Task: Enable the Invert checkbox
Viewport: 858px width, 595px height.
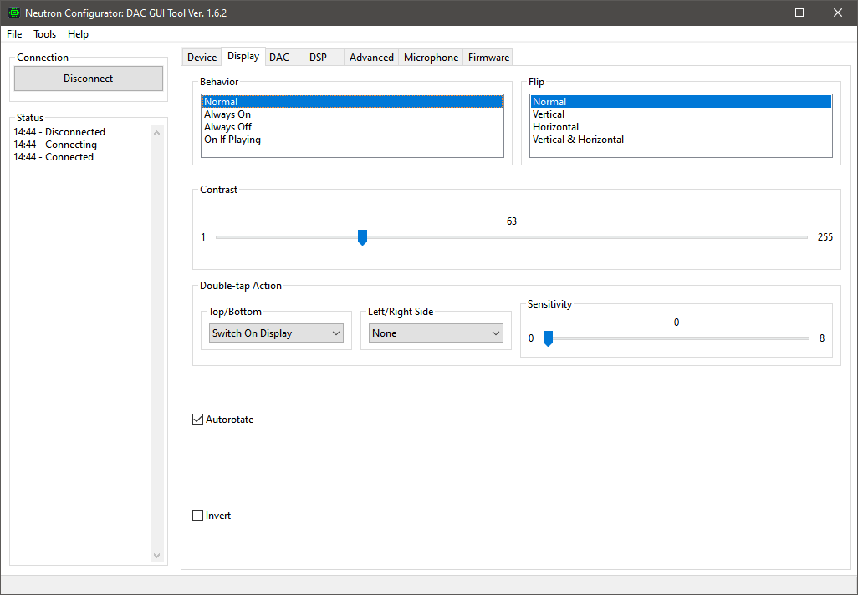Action: pos(198,516)
